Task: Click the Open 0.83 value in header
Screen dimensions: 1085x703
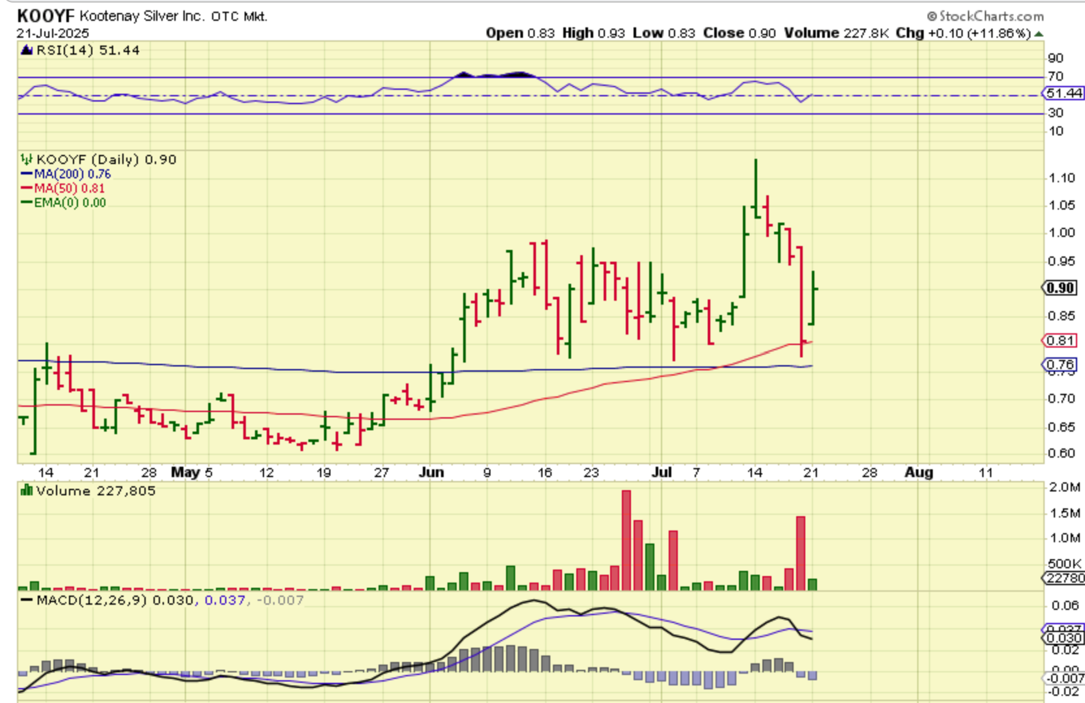Action: 520,33
